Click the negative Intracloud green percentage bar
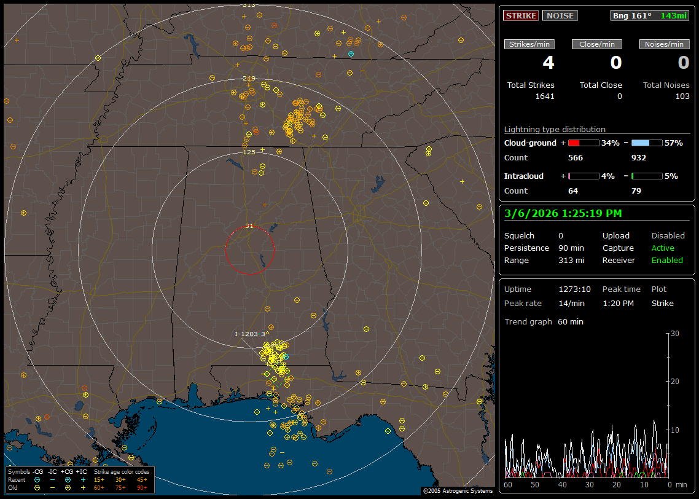The image size is (699, 499). pyautogui.click(x=647, y=176)
